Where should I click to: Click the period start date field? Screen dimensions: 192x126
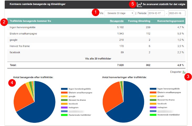pyautogui.click(x=156, y=13)
